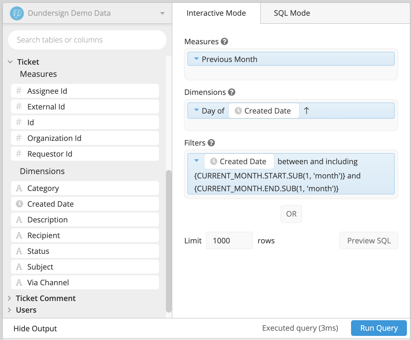Click the clock icon in the filter Created Date chip
Image resolution: width=411 pixels, height=340 pixels.
tap(214, 161)
